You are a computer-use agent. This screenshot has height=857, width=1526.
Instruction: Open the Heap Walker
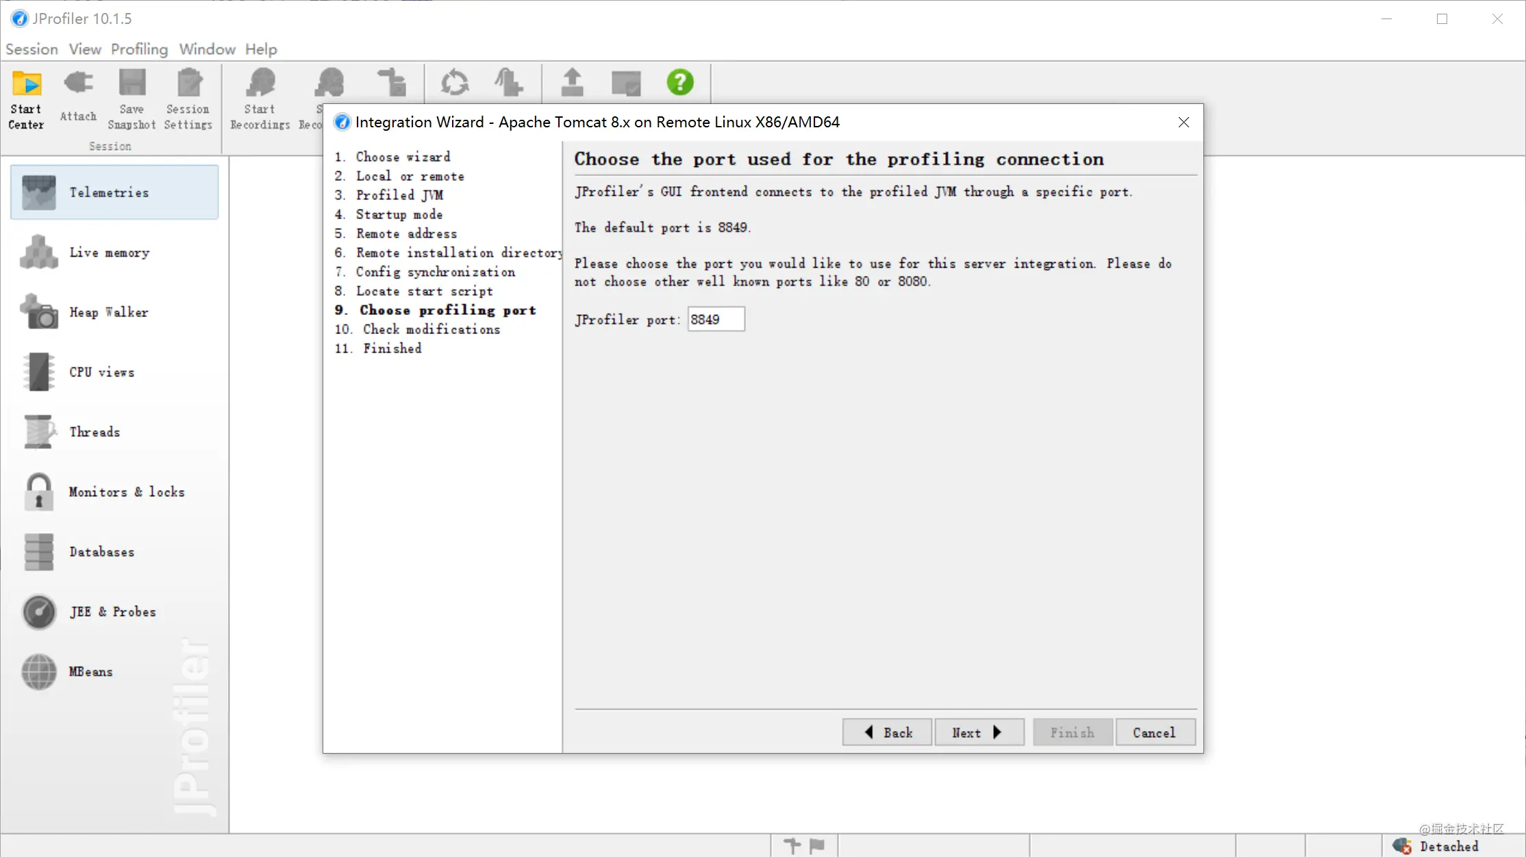(x=108, y=312)
